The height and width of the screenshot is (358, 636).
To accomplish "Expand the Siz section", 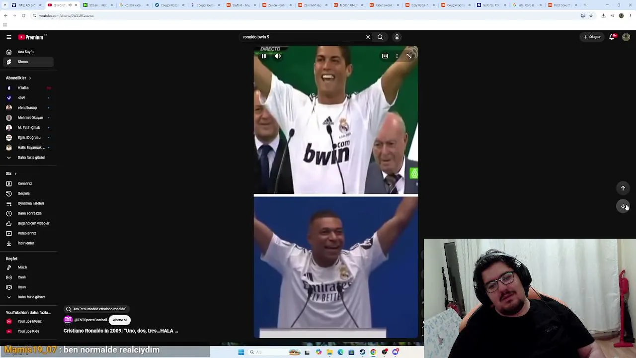I will [11, 174].
